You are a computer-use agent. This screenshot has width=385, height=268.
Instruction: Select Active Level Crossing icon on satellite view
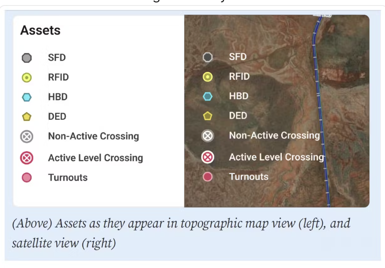[x=208, y=157]
